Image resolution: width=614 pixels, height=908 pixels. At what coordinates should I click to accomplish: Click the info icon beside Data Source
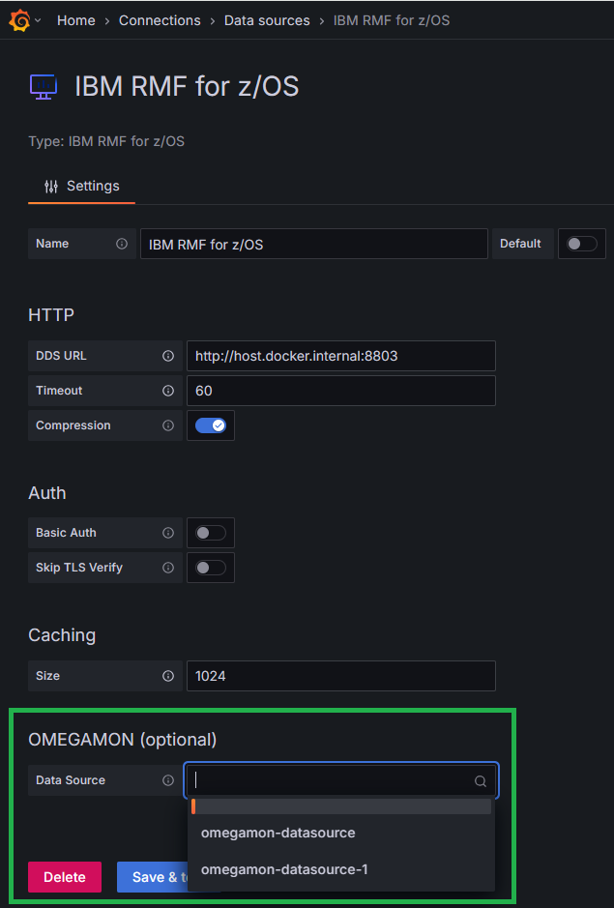click(x=168, y=780)
